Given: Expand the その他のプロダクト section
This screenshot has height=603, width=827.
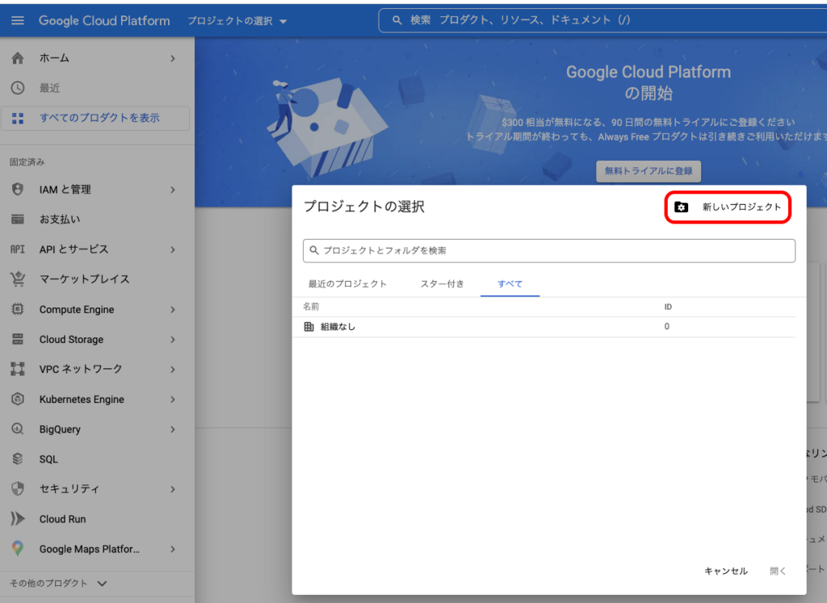Looking at the screenshot, I should [x=58, y=583].
